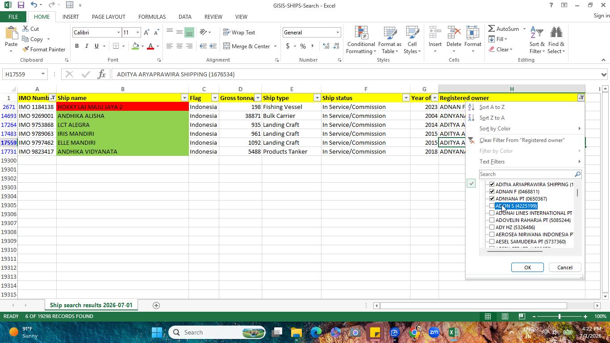Open Microsoft Edge from taskbar
The height and width of the screenshot is (343, 610).
(x=316, y=332)
